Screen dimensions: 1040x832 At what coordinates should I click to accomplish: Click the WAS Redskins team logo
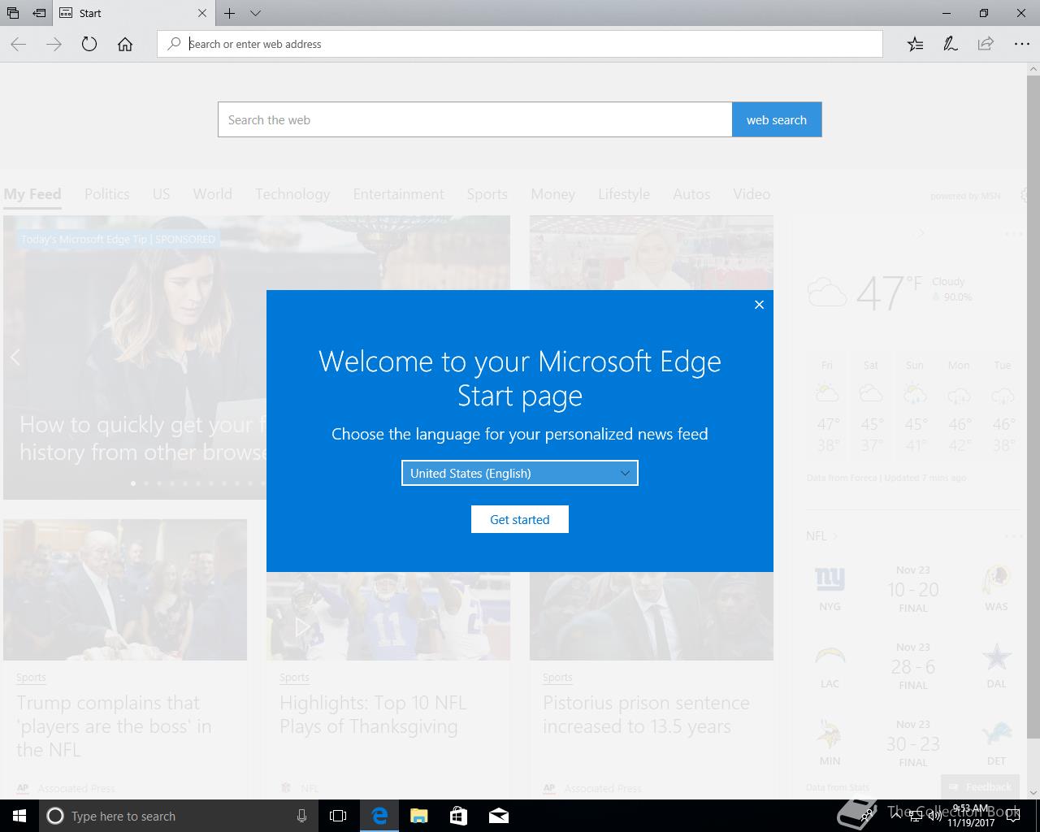[x=996, y=578]
